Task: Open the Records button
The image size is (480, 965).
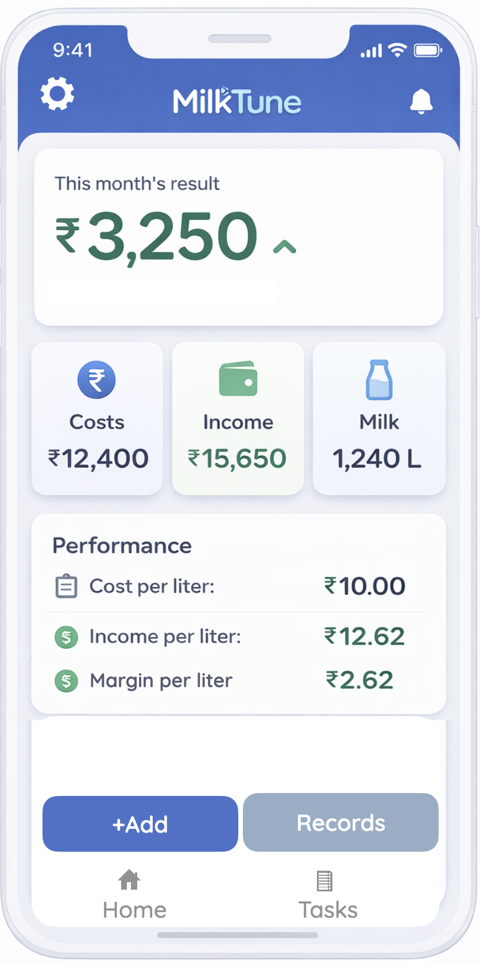Action: coord(340,822)
